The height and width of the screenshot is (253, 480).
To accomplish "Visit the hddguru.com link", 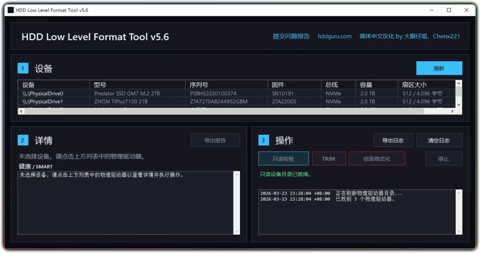I will coord(334,36).
